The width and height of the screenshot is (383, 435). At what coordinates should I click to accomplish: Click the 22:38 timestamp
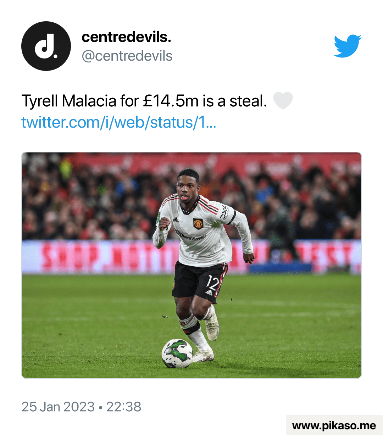tap(124, 407)
